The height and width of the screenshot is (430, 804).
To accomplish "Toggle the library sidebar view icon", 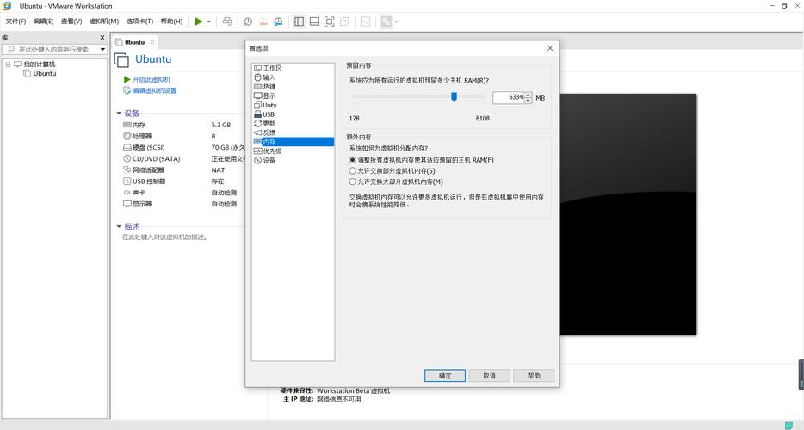I will [299, 21].
